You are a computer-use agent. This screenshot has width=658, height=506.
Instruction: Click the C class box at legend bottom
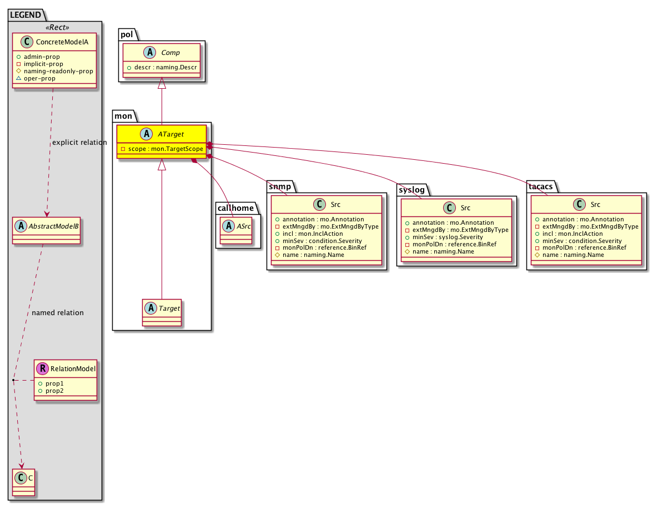point(22,477)
